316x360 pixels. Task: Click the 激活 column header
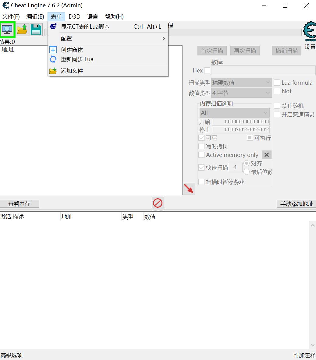point(6,217)
